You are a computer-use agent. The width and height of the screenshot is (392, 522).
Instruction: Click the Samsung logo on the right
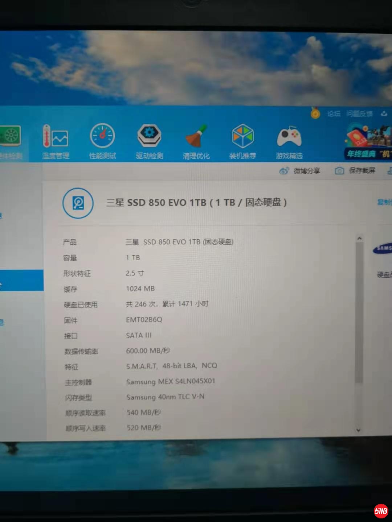[x=383, y=248]
